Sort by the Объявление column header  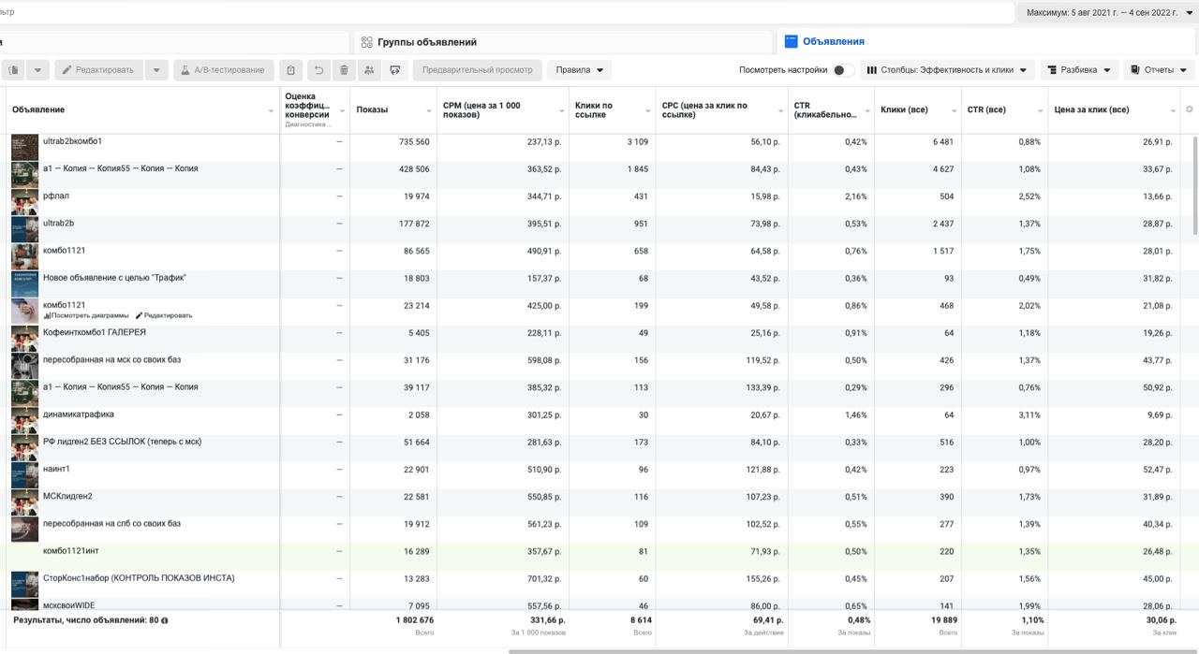pyautogui.click(x=141, y=109)
